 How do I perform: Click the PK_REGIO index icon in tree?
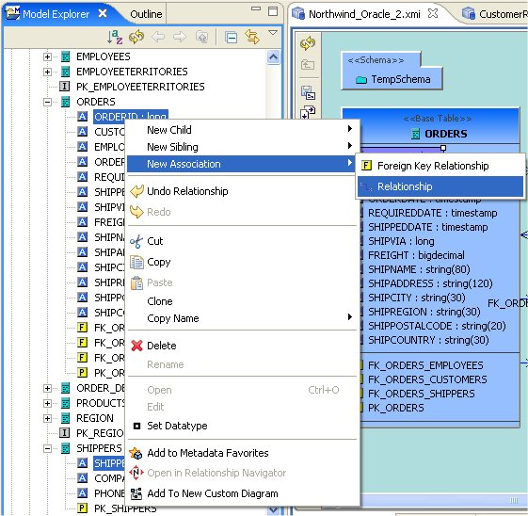tap(64, 433)
